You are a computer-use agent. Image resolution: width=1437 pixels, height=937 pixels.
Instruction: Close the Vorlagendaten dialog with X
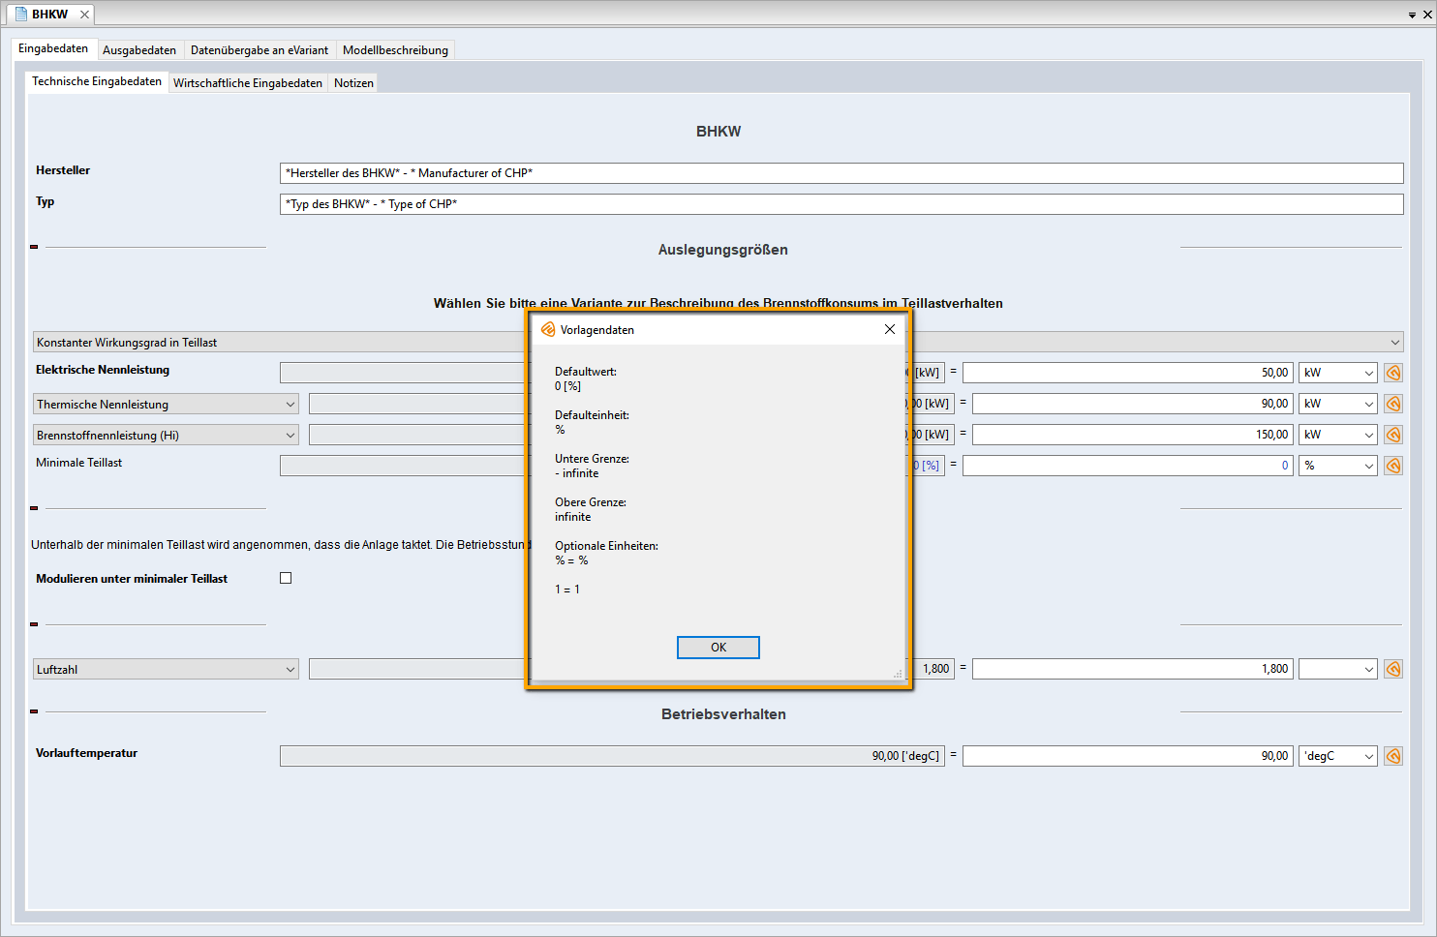coord(889,329)
